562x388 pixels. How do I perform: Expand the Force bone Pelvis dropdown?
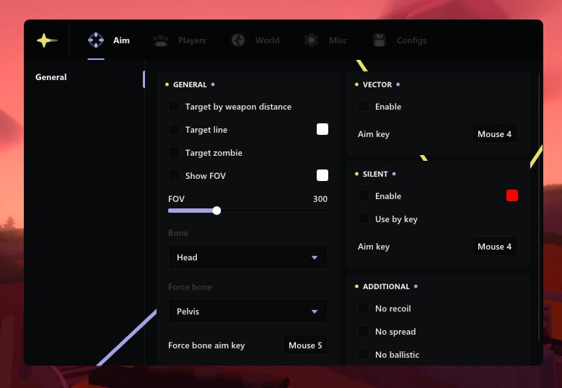pos(247,312)
